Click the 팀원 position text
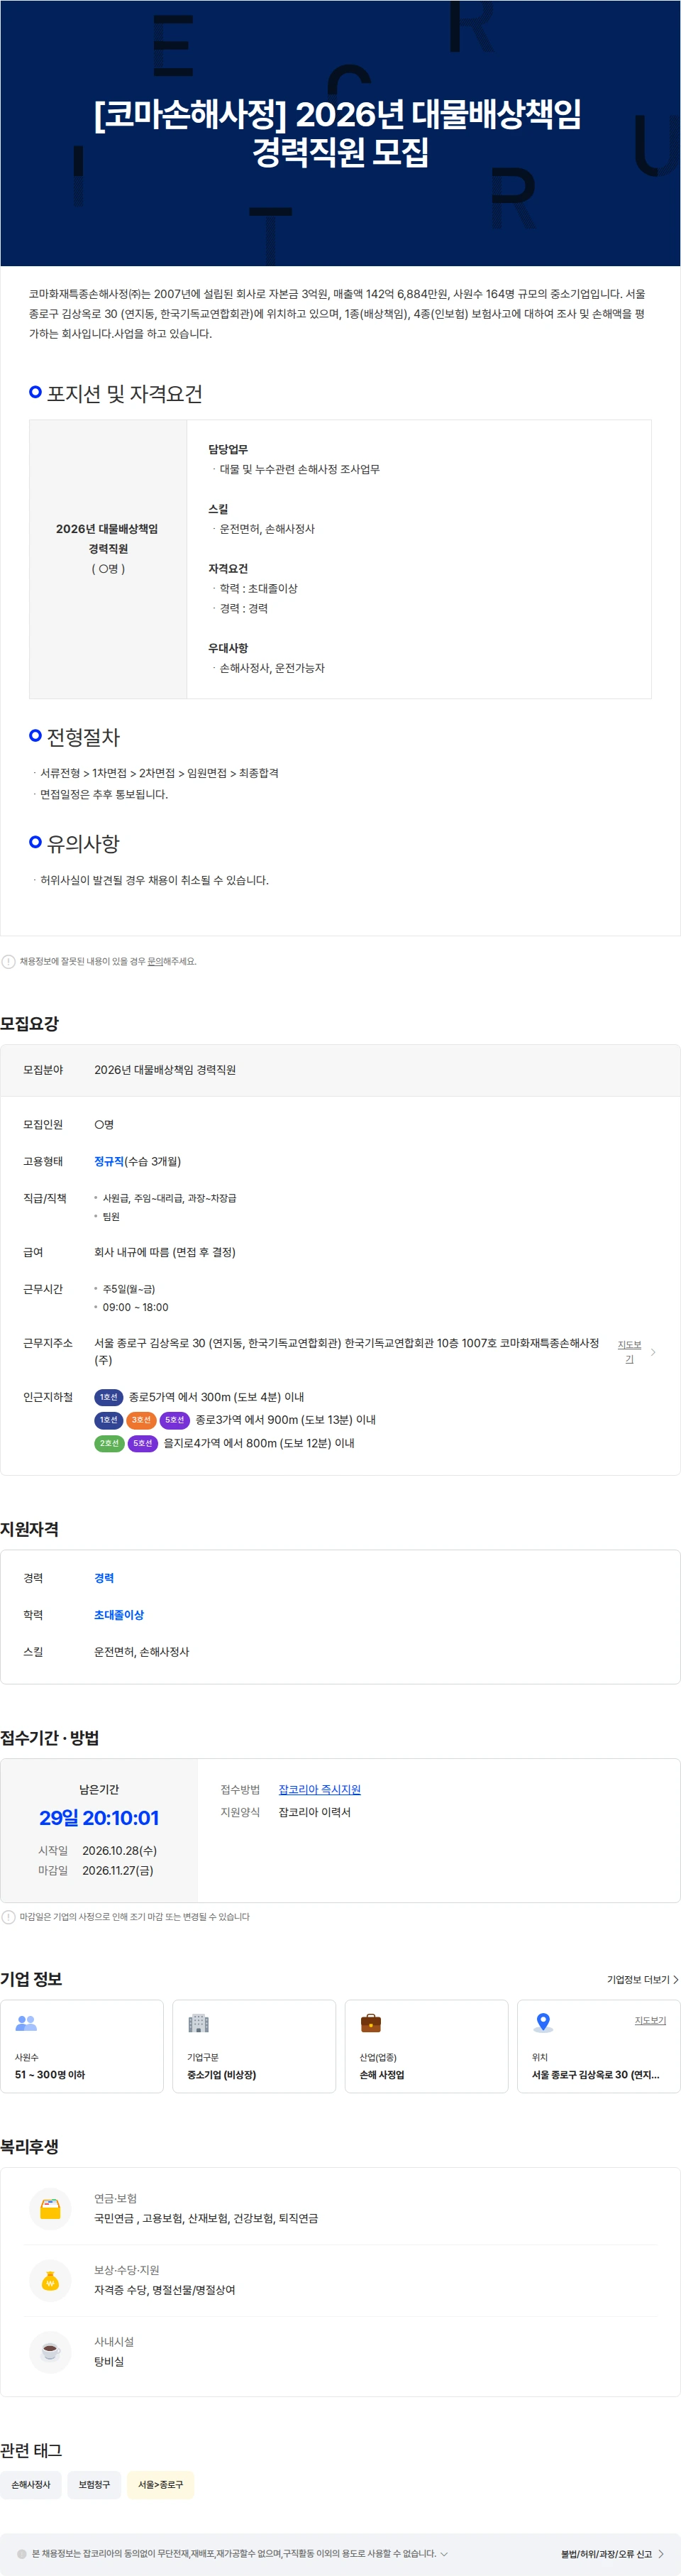Screen dimensions: 681x2576 pos(111,1217)
